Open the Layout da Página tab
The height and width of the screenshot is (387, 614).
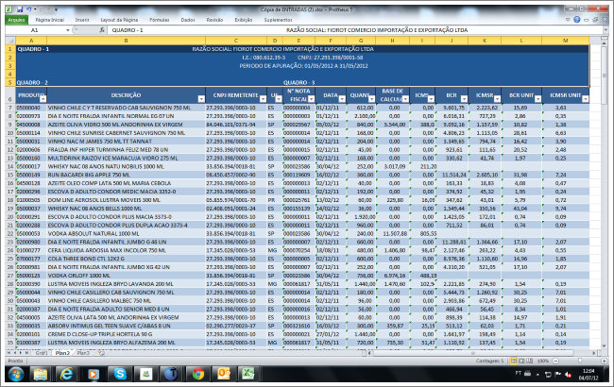point(119,20)
